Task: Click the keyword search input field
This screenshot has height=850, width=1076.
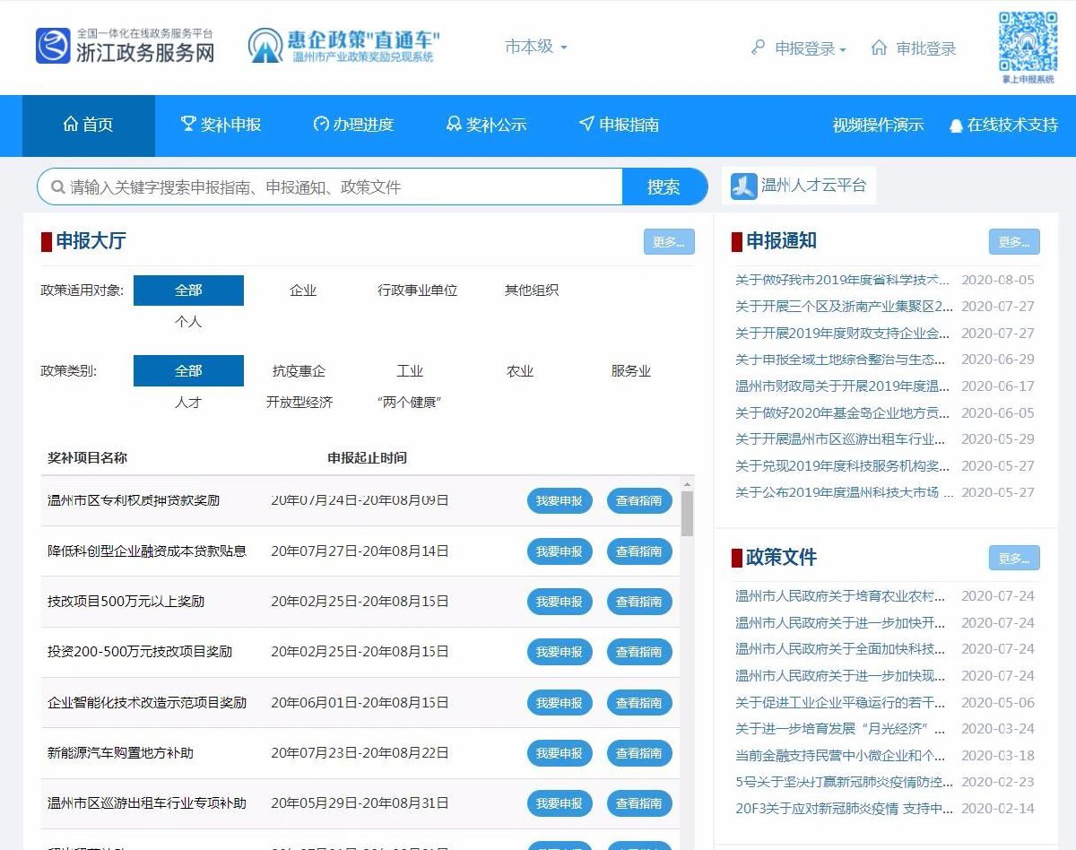Action: (x=341, y=187)
